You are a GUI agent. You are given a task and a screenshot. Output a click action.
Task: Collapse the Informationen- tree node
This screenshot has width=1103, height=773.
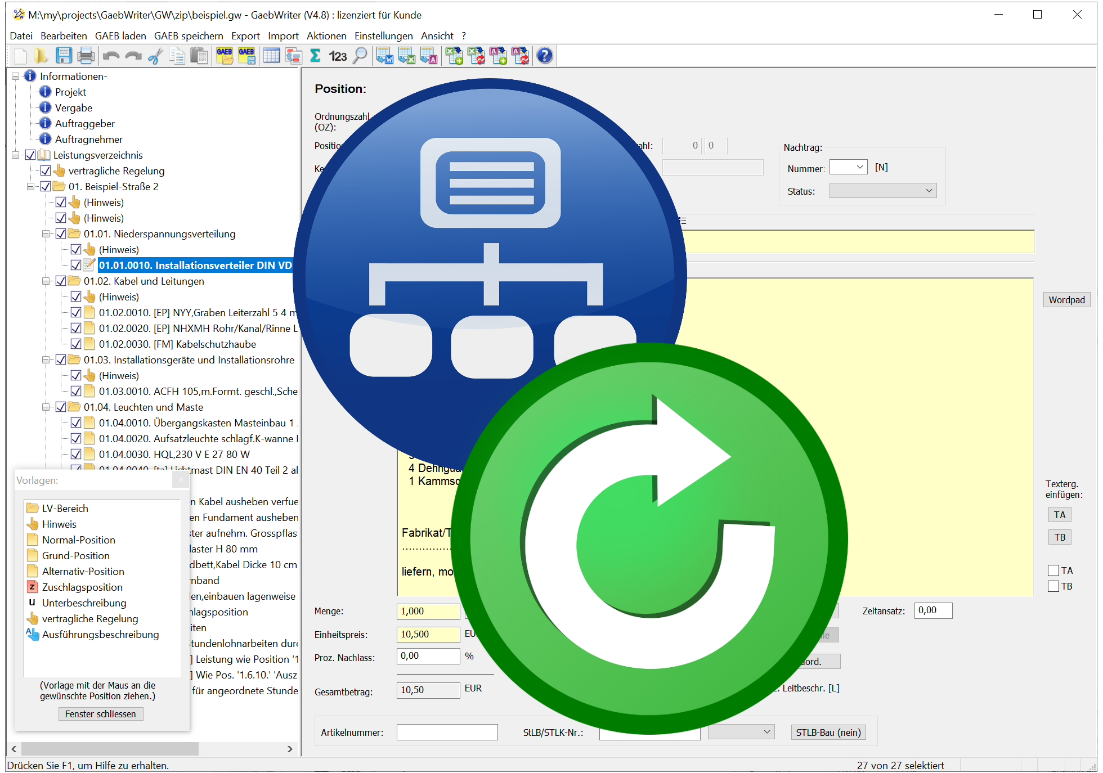16,76
